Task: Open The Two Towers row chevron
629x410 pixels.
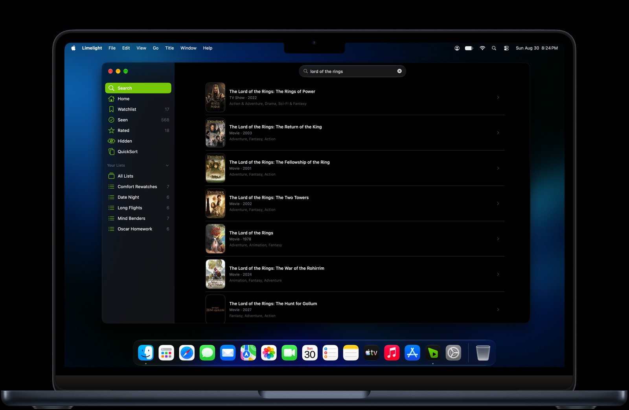Action: pos(498,204)
